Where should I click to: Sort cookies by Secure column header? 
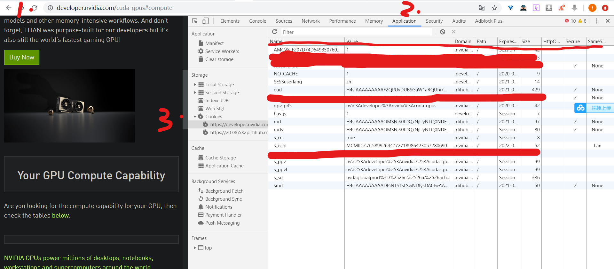[575, 42]
